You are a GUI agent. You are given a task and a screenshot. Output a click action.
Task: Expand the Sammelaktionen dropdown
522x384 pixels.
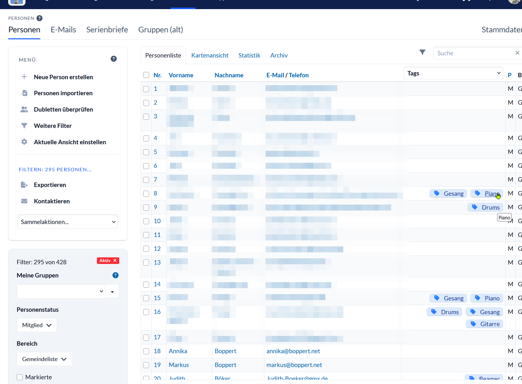(x=67, y=222)
